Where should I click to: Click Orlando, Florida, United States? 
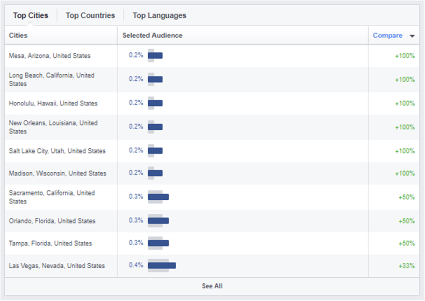click(x=52, y=221)
